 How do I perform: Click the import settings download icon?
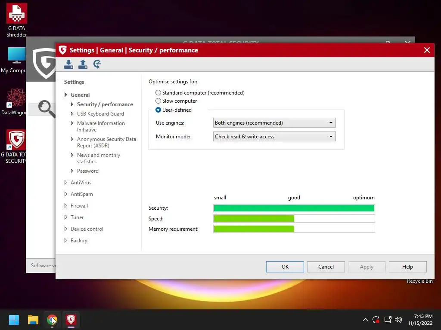[68, 64]
